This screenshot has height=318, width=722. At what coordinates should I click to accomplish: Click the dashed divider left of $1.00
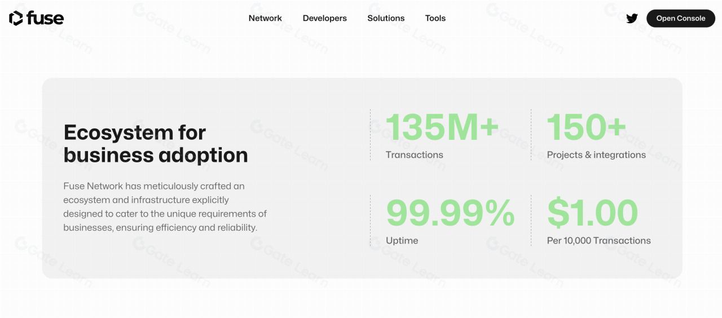[x=531, y=220]
